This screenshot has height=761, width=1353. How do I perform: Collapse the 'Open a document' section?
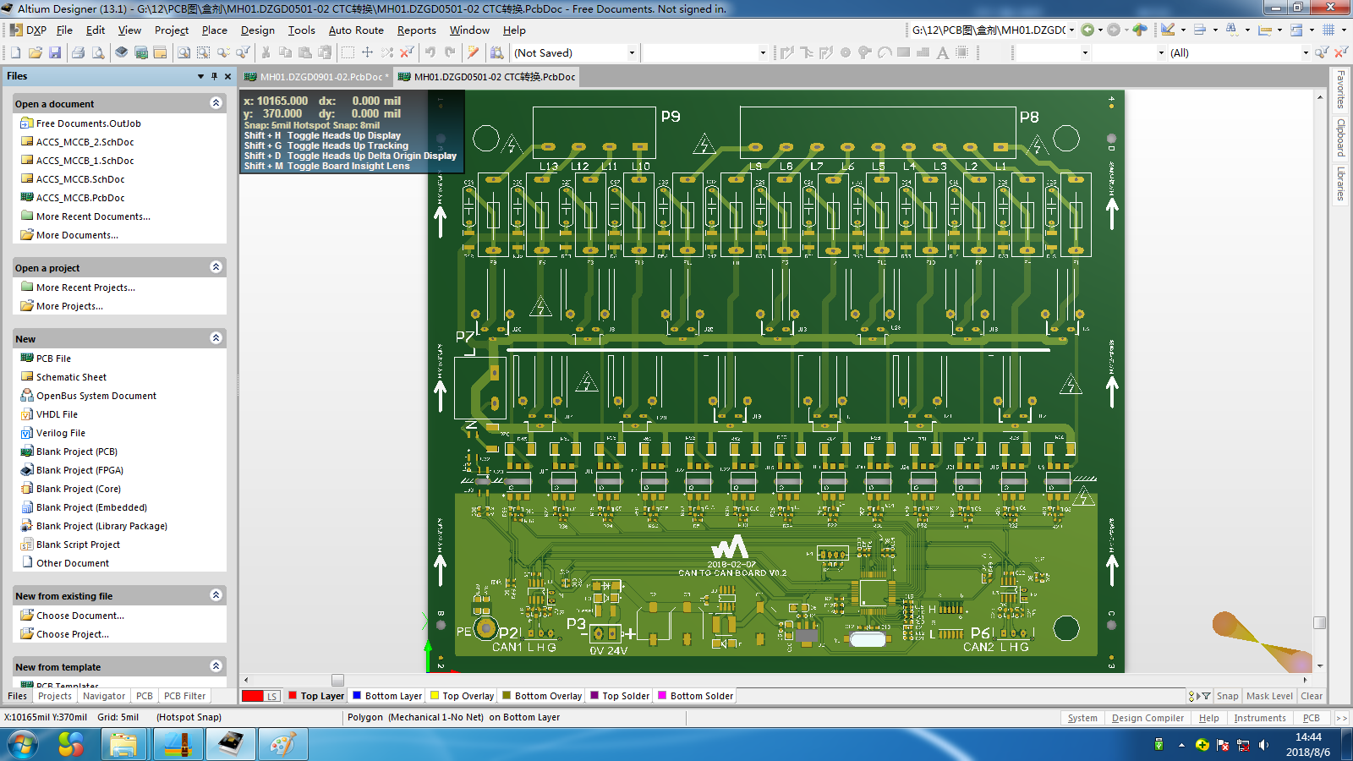[x=216, y=103]
